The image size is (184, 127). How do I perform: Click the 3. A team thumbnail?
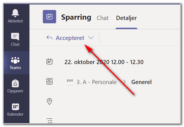(x=70, y=82)
